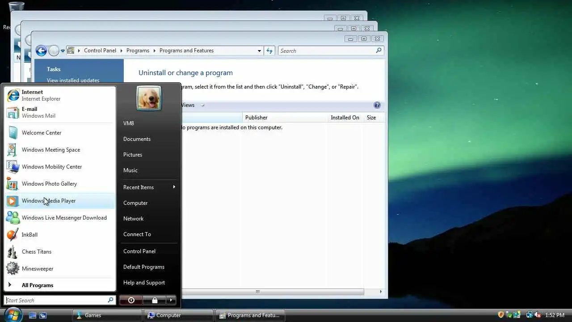Click the Start Search box
Viewport: 572px width, 322px height.
60,300
